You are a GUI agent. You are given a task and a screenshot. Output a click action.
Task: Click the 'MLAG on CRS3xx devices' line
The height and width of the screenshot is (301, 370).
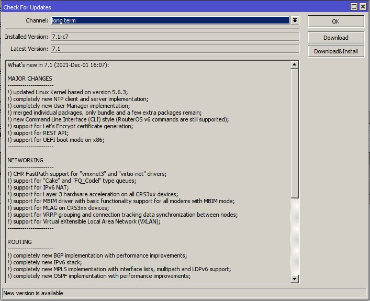tap(58, 208)
